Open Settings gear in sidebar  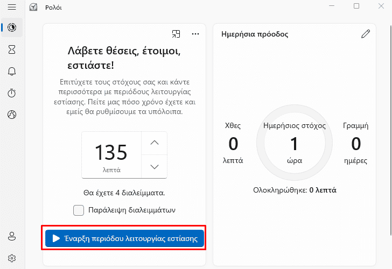(12, 258)
